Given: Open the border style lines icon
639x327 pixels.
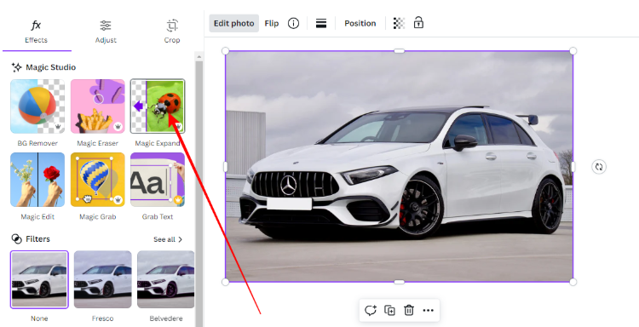Looking at the screenshot, I should tap(321, 23).
